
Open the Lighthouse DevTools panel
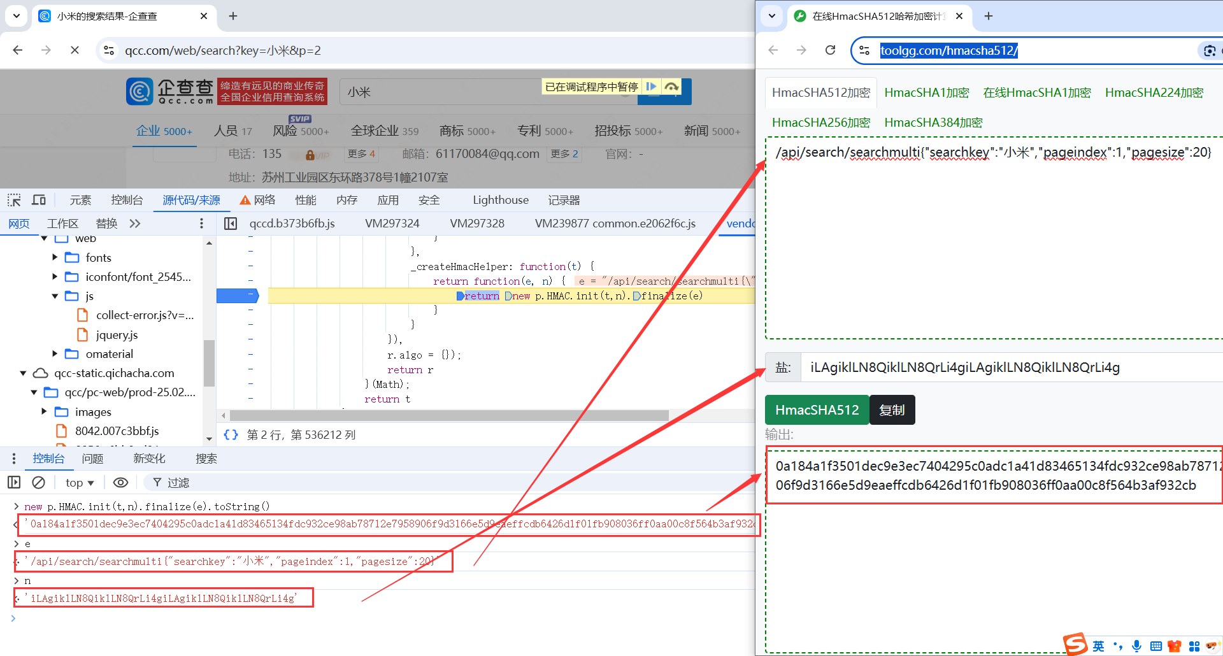tap(501, 200)
